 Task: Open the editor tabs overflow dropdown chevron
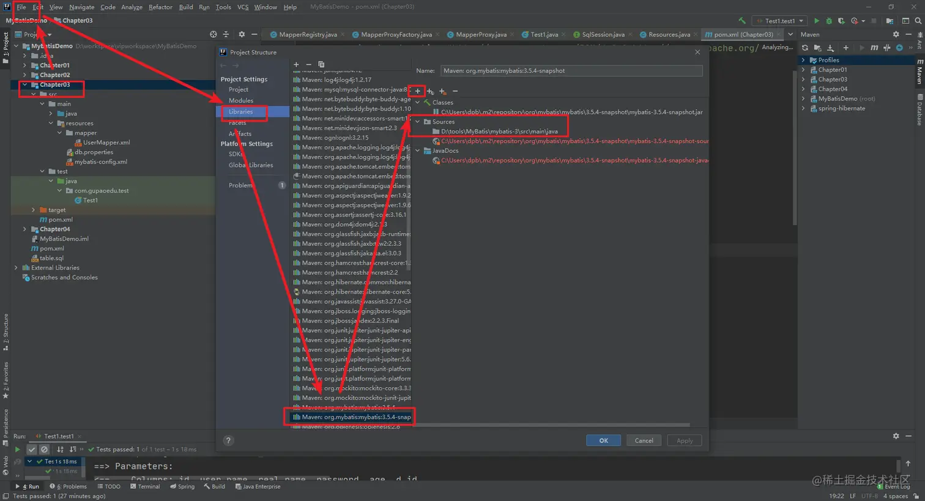coord(790,34)
